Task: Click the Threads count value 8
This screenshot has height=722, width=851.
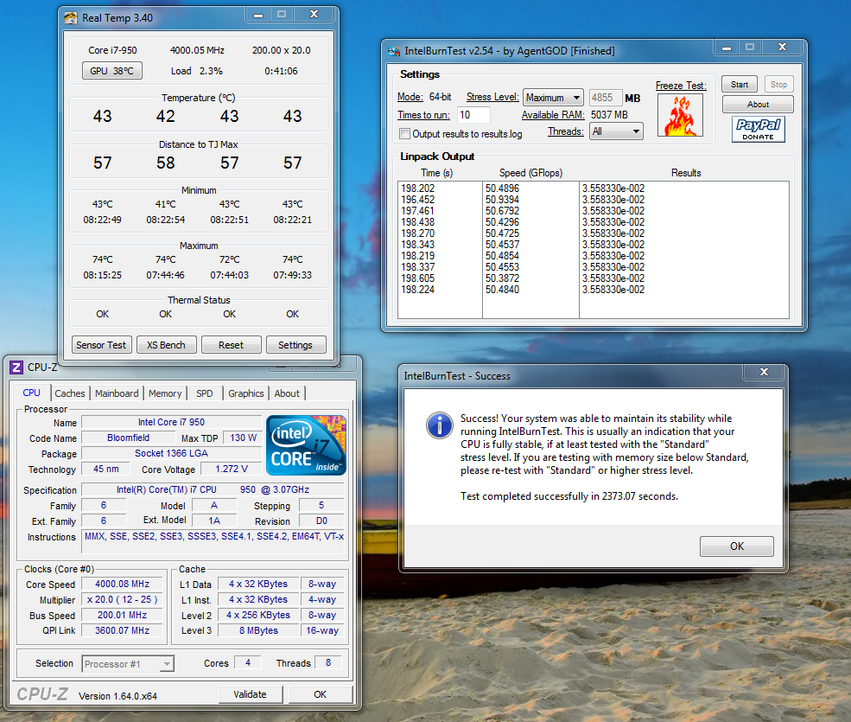Action: (327, 663)
